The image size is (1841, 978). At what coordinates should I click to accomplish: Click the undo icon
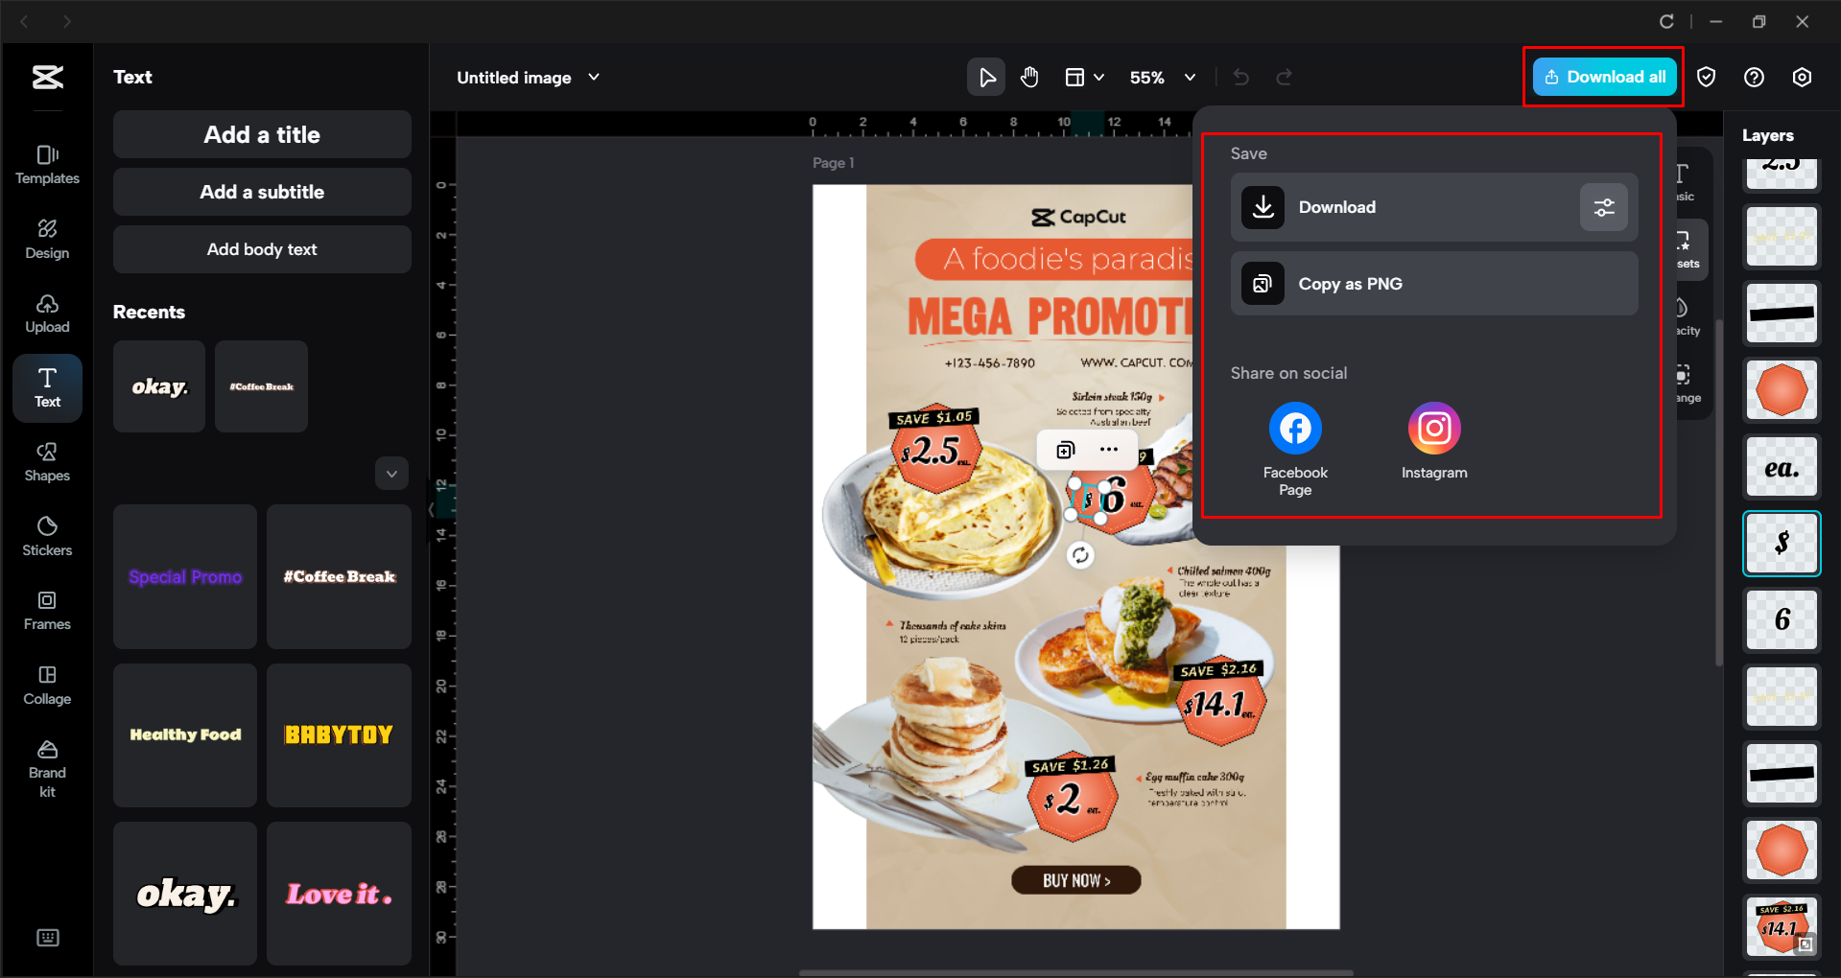coord(1240,77)
